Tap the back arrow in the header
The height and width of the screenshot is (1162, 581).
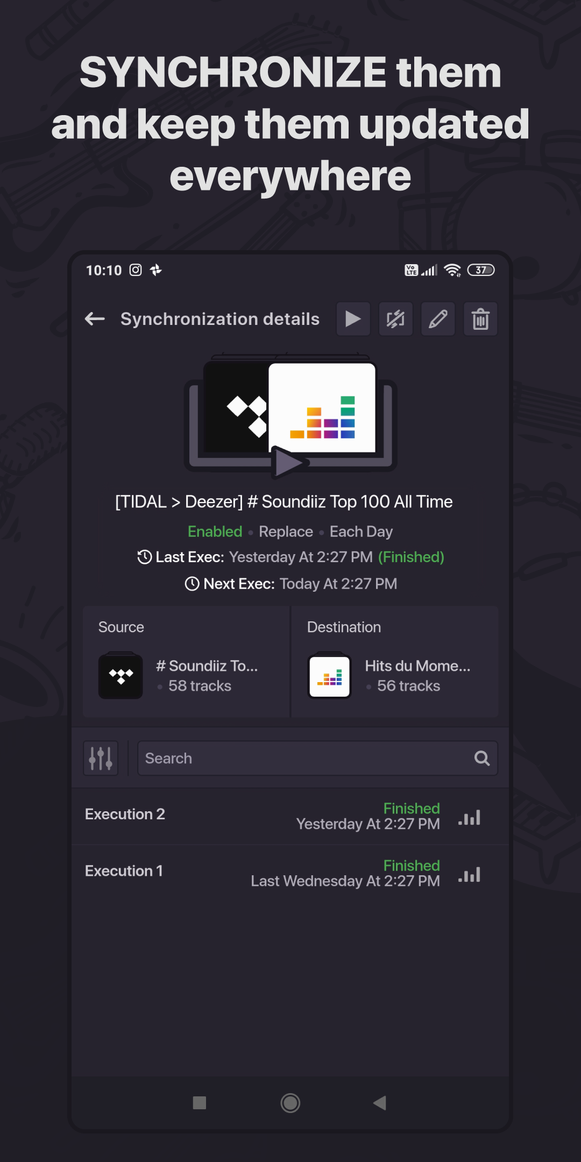pyautogui.click(x=95, y=319)
